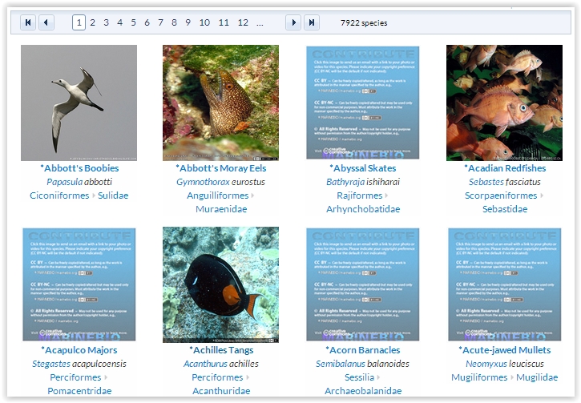Select the Anguilliformes order link
The image size is (581, 403).
[x=217, y=195]
